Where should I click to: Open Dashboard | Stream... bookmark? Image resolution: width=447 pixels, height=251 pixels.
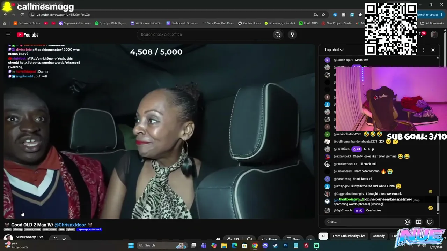coord(182,23)
